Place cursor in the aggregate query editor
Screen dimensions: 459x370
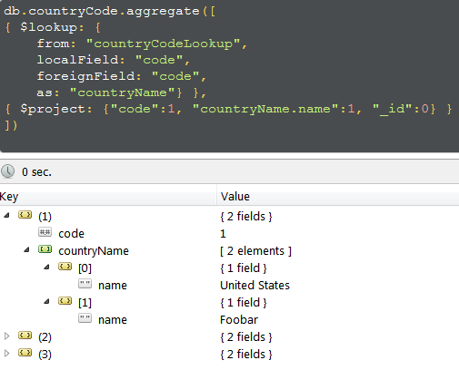[229, 75]
